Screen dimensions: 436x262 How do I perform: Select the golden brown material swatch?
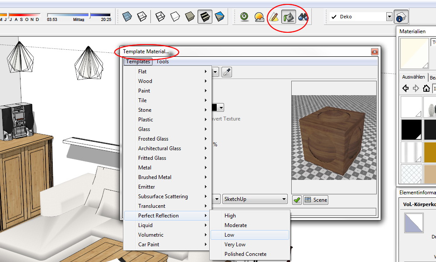click(x=429, y=152)
